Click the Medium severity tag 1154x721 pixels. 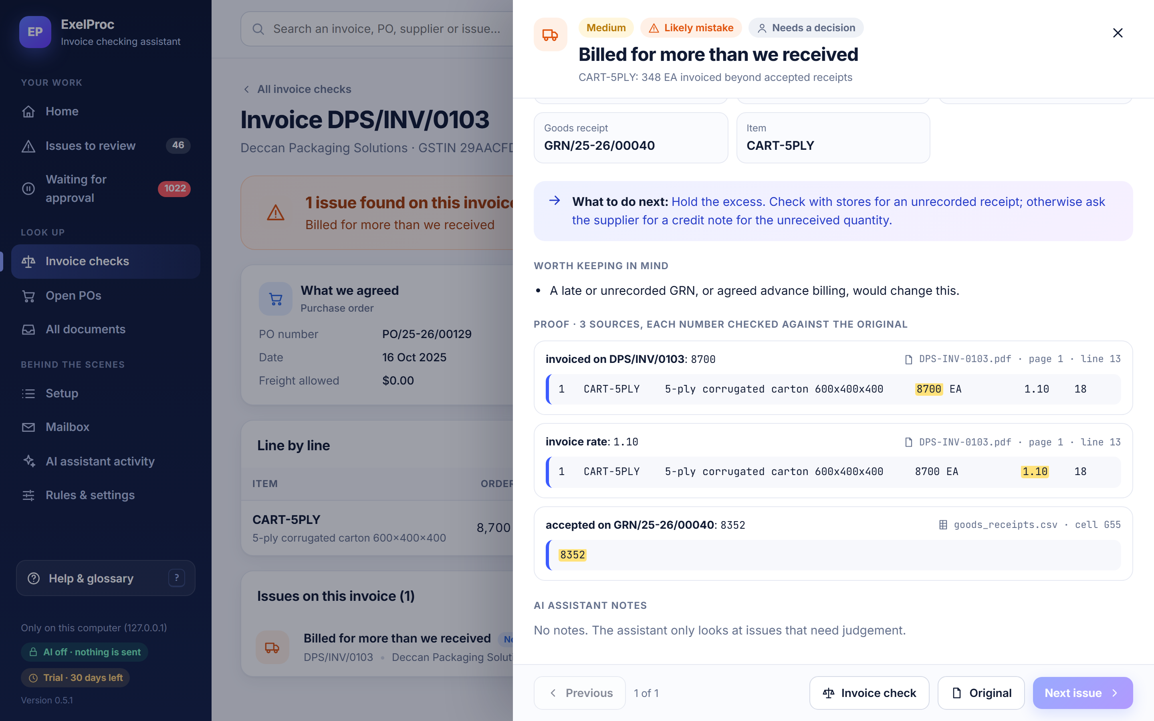pyautogui.click(x=605, y=28)
